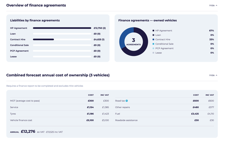Click the £12,750 (2) HP Agreement value
Image resolution: width=229 pixels, height=147 pixels.
[99, 28]
